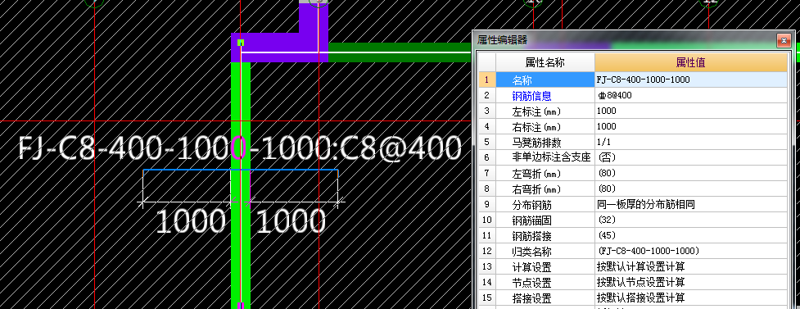Click 马凳筋排数 value 1/1

coord(691,142)
